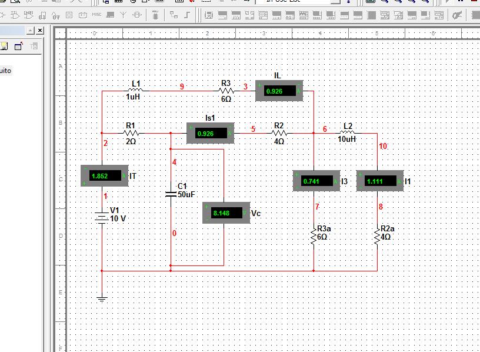Place a bus using the bus icon
This screenshot has height=352, width=480.
[186, 15]
